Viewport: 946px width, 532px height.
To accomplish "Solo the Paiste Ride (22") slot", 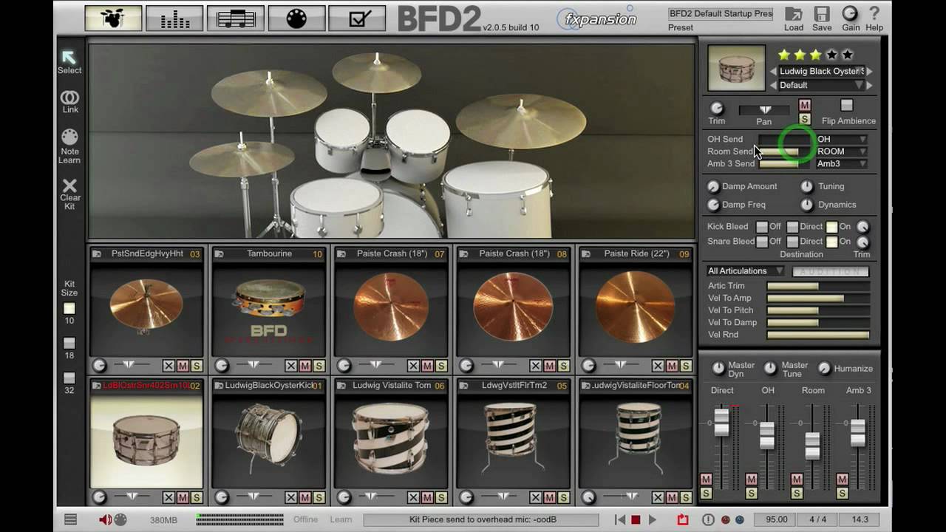I will coord(685,366).
